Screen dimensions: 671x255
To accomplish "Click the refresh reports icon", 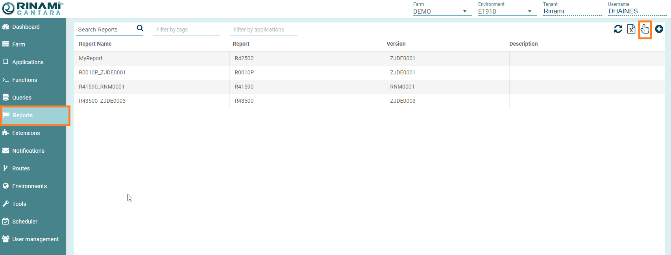I will [618, 29].
